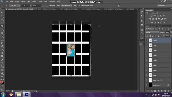Hide Layer 6 visibility eye

[x=146, y=50]
